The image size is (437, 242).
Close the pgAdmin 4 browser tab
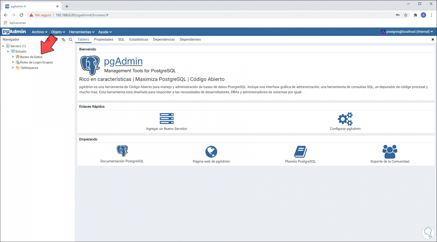point(57,6)
